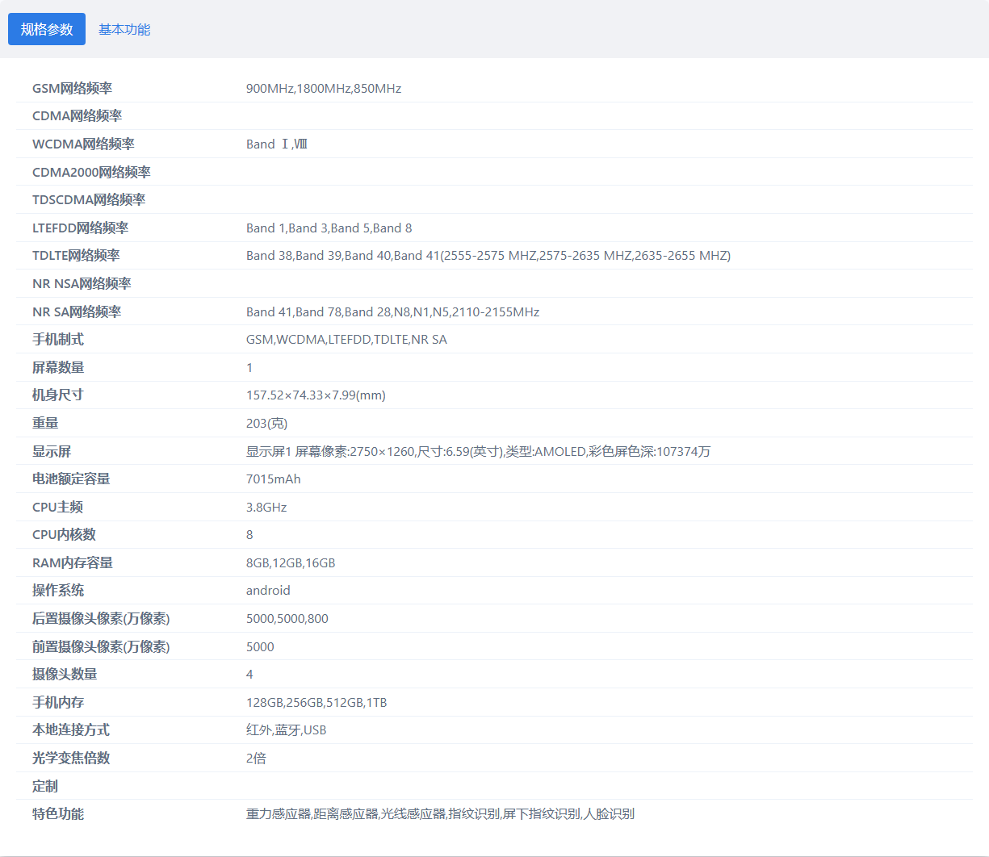Click the android value
989x857 pixels.
[x=268, y=590]
